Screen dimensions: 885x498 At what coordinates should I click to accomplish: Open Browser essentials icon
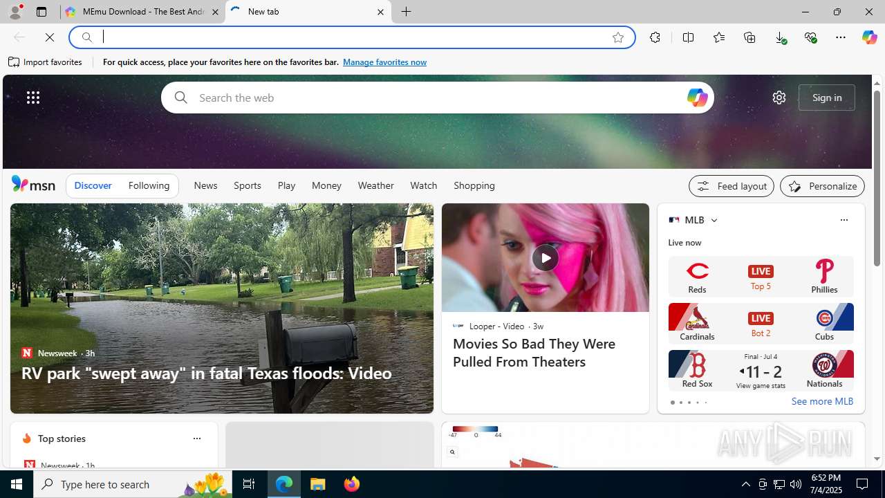[810, 37]
